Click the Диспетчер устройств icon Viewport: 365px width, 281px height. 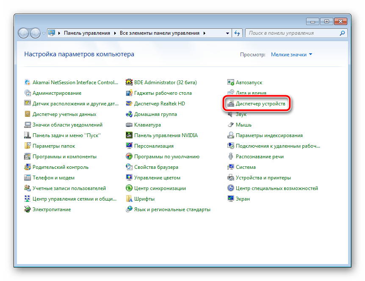tap(231, 104)
